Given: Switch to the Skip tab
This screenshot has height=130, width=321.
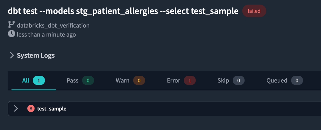Looking at the screenshot, I should click(231, 80).
